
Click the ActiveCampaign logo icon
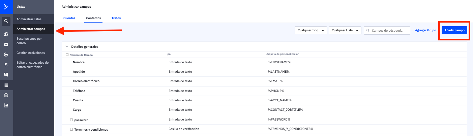pos(6,6)
